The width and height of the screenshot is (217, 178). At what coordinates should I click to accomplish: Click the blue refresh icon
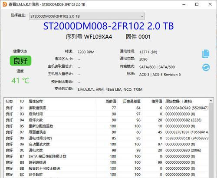coord(206,67)
